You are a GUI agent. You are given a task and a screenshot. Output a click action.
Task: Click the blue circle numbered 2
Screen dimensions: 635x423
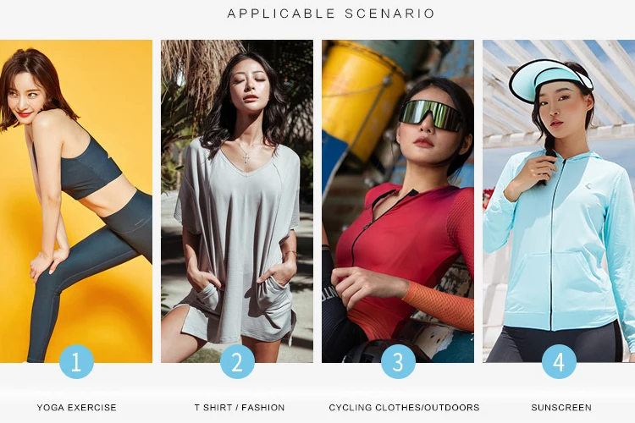coord(237,361)
